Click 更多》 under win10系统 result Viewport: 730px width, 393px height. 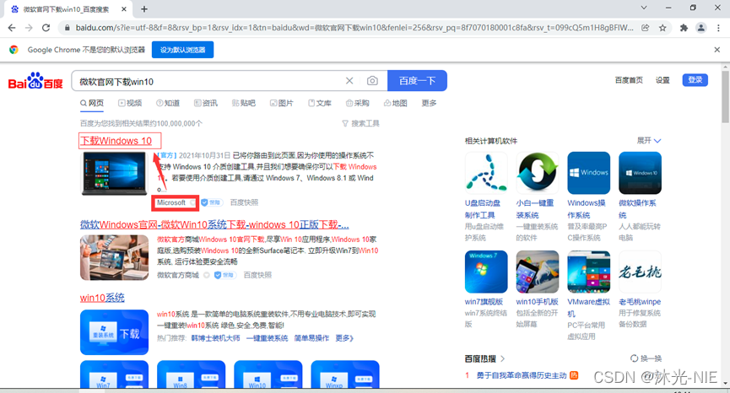pyautogui.click(x=344, y=338)
